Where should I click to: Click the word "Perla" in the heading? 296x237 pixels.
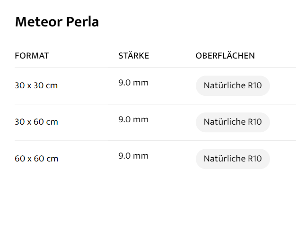(x=83, y=22)
